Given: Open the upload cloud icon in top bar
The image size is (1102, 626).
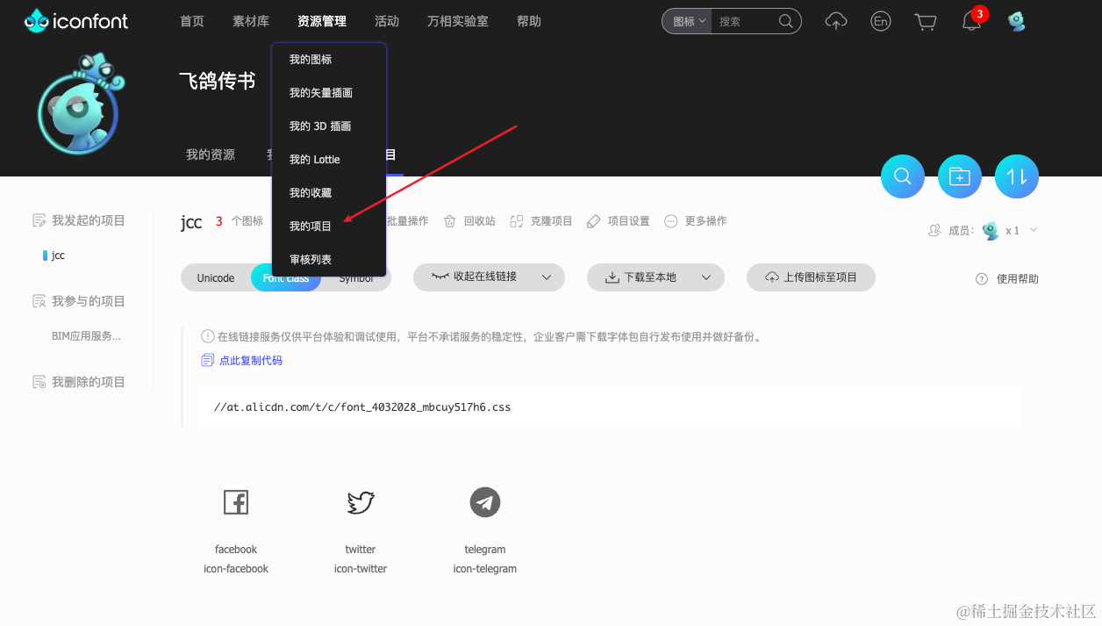Looking at the screenshot, I should 835,21.
